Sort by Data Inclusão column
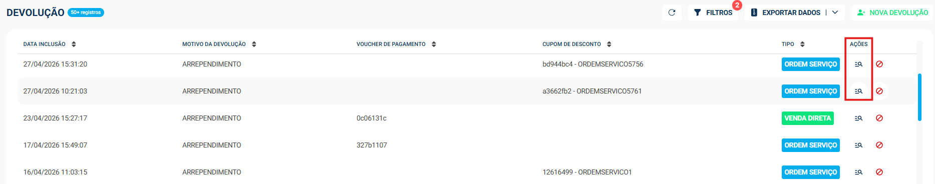This screenshot has height=184, width=935. 74,44
